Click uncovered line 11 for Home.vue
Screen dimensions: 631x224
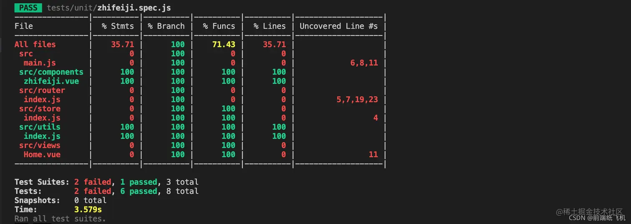[373, 154]
